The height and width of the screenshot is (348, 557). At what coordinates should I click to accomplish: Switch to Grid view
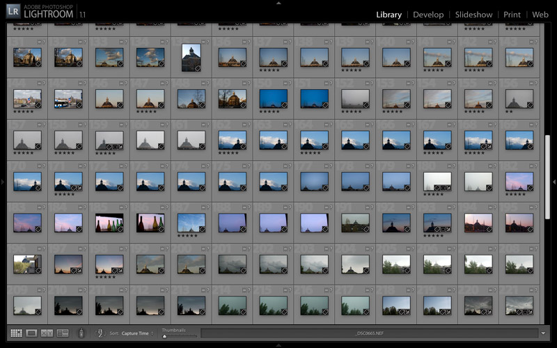(17, 333)
